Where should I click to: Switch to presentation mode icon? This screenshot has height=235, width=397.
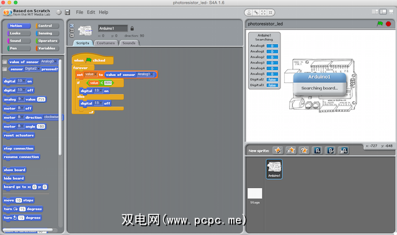click(x=391, y=12)
